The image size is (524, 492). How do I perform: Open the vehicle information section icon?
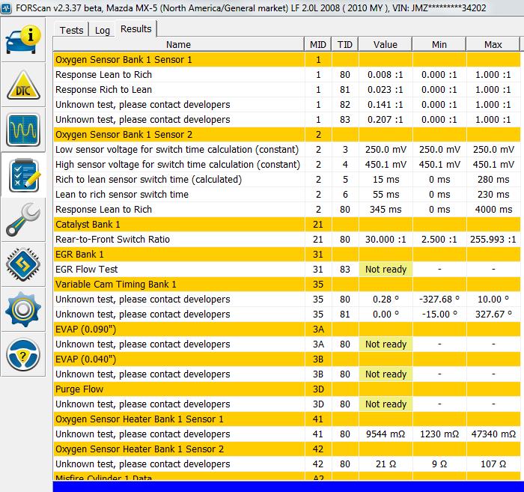pyautogui.click(x=23, y=40)
